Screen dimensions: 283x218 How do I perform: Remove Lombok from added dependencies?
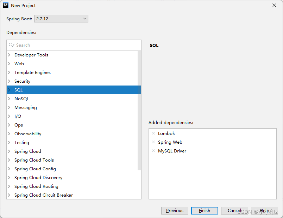(x=153, y=133)
